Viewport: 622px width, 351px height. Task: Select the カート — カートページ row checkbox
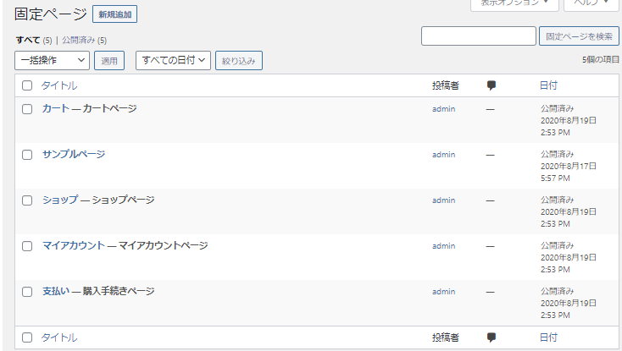tap(27, 109)
